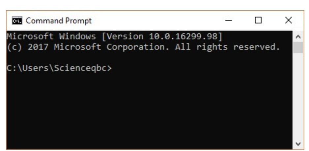309x151 pixels.
Task: Click the vertical scrollbar thumb
Action: click(298, 47)
